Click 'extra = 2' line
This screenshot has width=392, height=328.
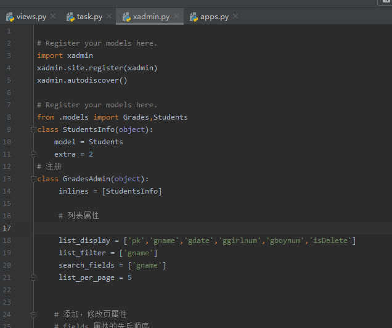click(x=73, y=154)
